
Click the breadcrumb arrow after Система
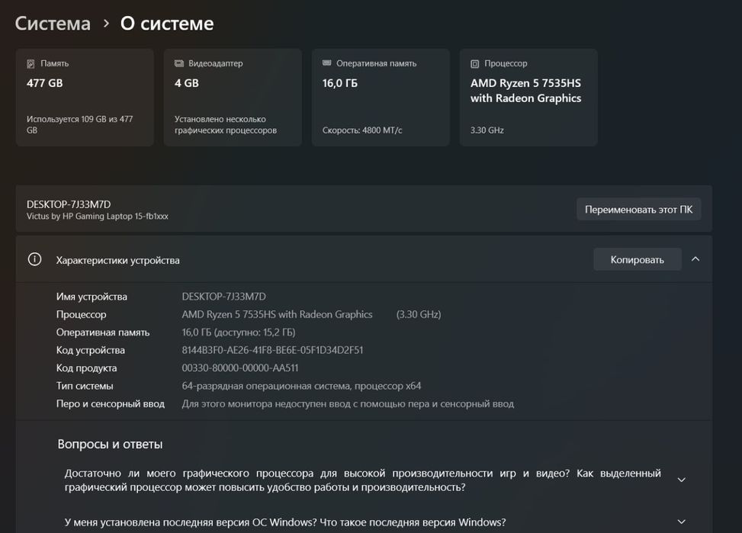[x=106, y=24]
